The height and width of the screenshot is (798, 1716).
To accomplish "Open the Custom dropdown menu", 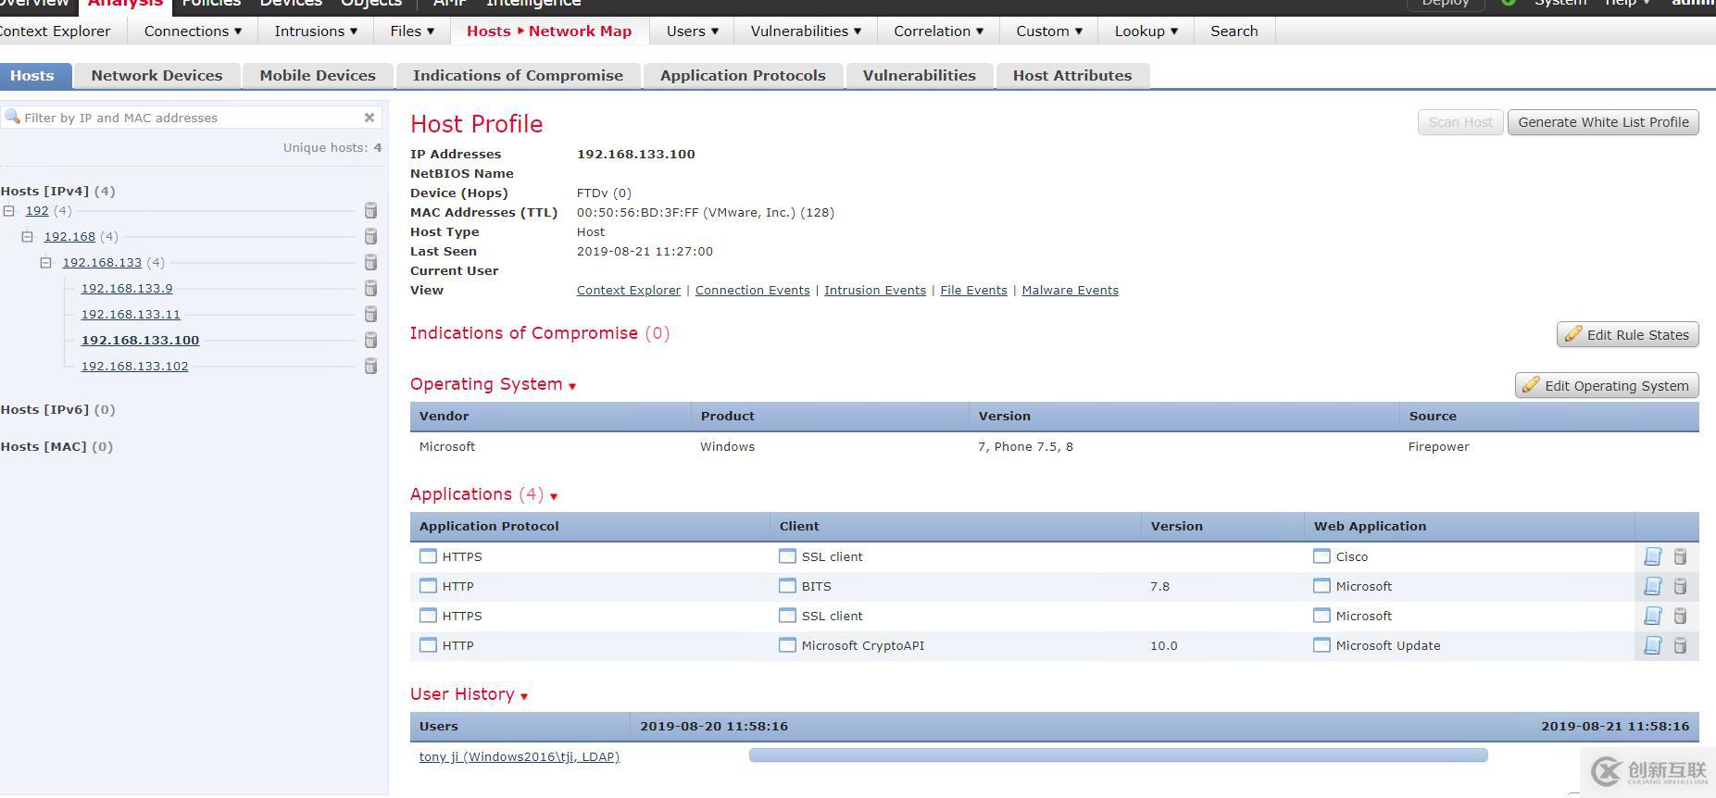I will pyautogui.click(x=1049, y=31).
